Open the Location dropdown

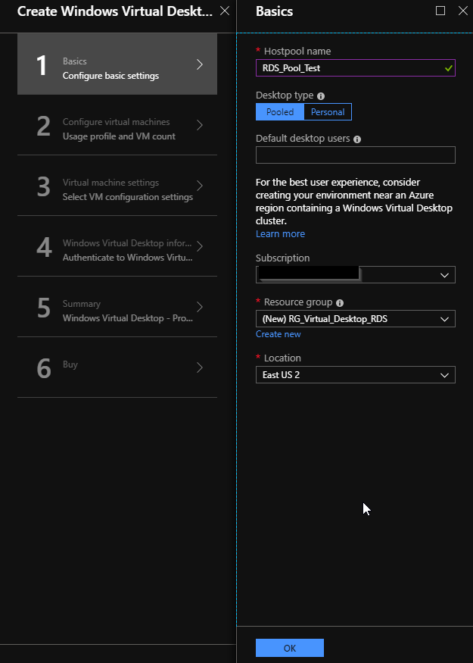(356, 374)
